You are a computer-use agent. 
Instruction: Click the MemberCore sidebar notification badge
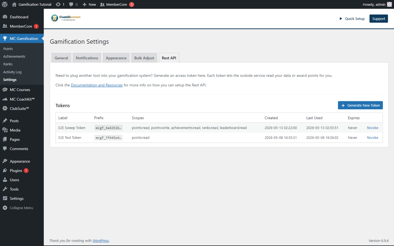pyautogui.click(x=36, y=26)
